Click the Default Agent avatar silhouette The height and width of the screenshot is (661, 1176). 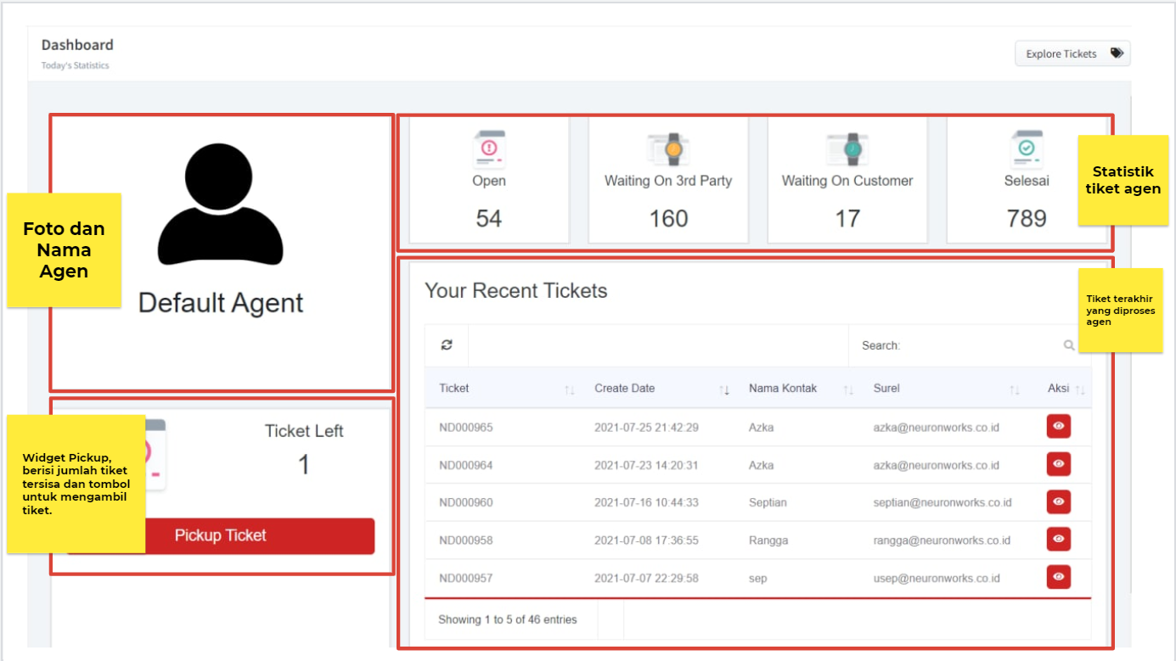tap(221, 204)
